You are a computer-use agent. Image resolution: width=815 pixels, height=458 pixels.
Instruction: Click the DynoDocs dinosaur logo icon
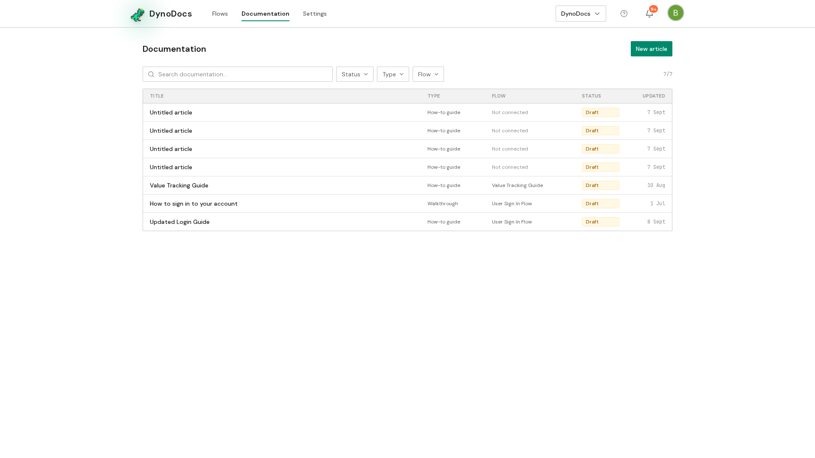click(x=138, y=14)
